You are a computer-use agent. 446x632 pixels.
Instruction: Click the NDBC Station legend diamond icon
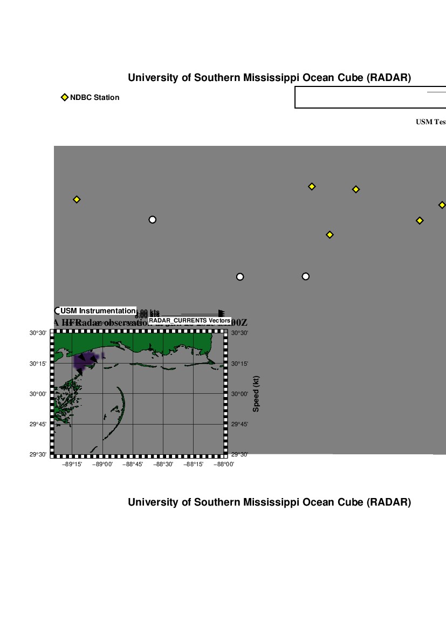[64, 97]
